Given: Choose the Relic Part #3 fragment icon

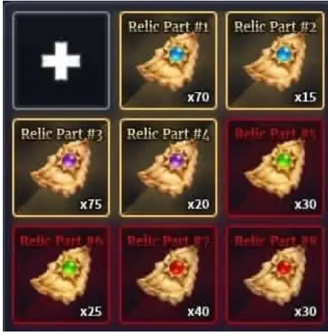Looking at the screenshot, I should [x=61, y=168].
